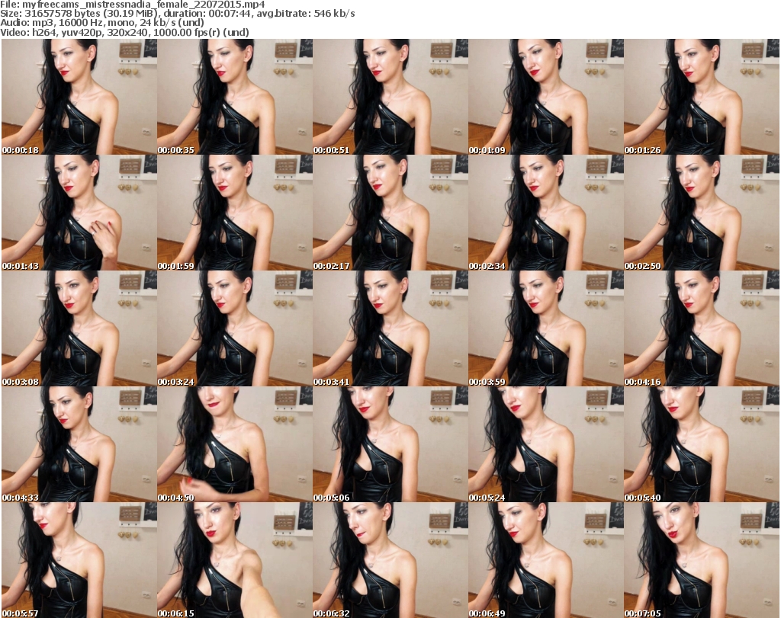Click the Video: h264 info line
Viewport: 781px width, 618px height.
pyautogui.click(x=124, y=32)
